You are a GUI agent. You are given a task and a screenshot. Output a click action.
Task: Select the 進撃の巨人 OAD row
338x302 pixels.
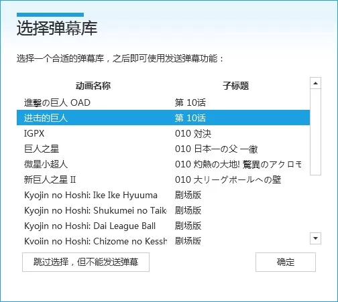(163, 102)
